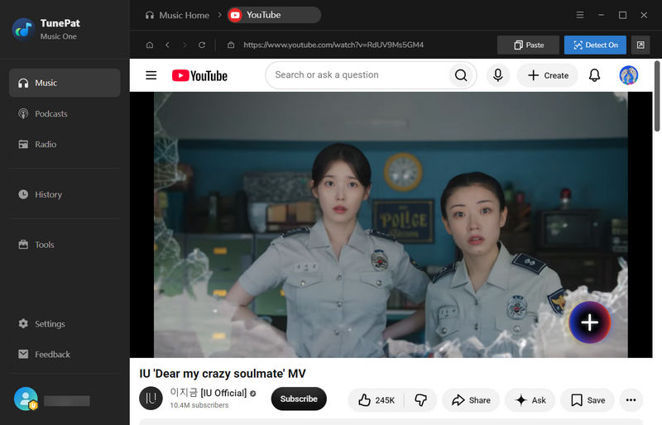
Task: Open the YouTube guide hamburger menu
Action: click(x=151, y=75)
